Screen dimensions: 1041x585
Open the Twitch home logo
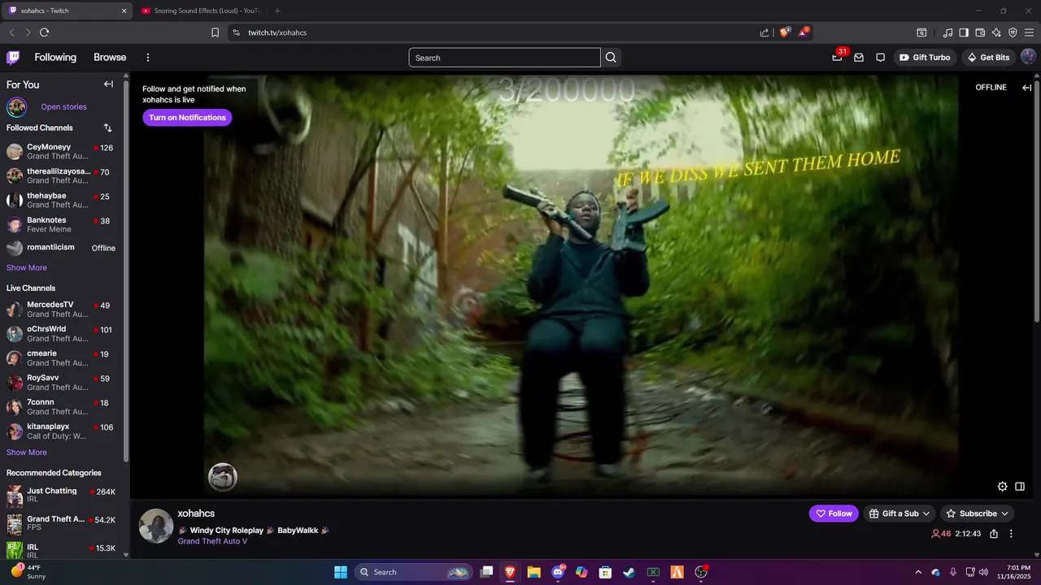[x=13, y=58]
